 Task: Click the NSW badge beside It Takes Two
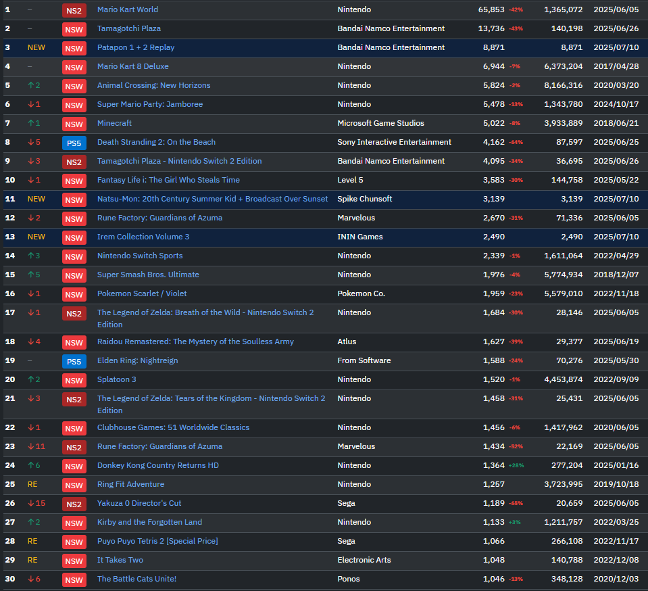pyautogui.click(x=74, y=562)
